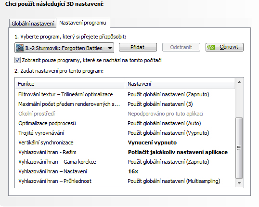
Task: Uncheck 'Zobrazit pouze programy' checkbox
Action: coord(17,60)
